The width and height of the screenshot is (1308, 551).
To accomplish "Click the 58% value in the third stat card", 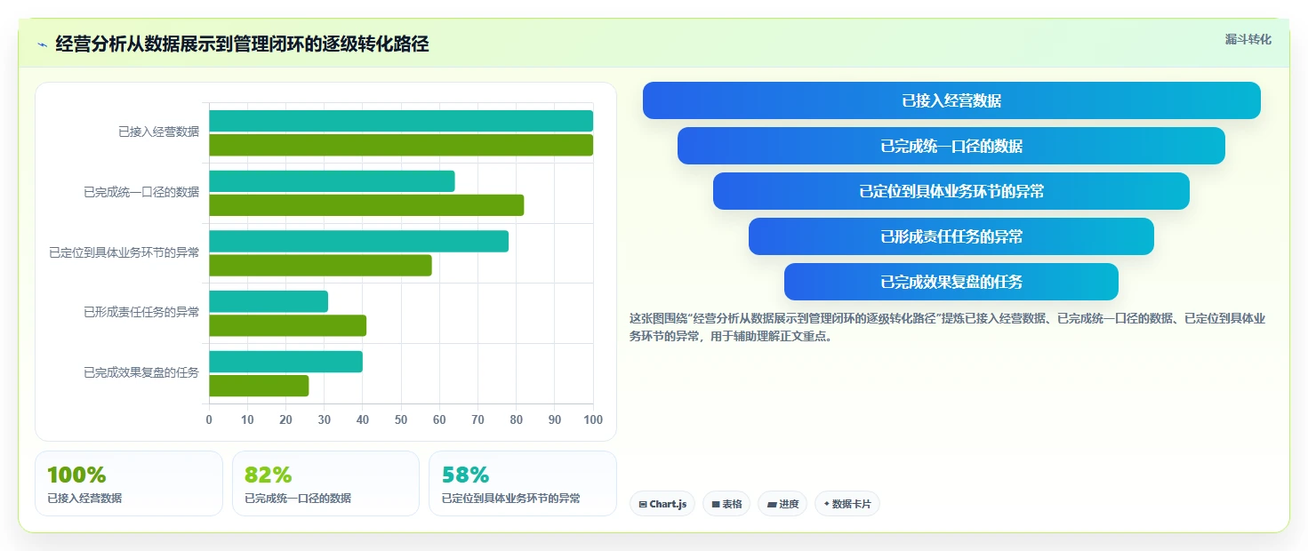I will click(x=465, y=475).
